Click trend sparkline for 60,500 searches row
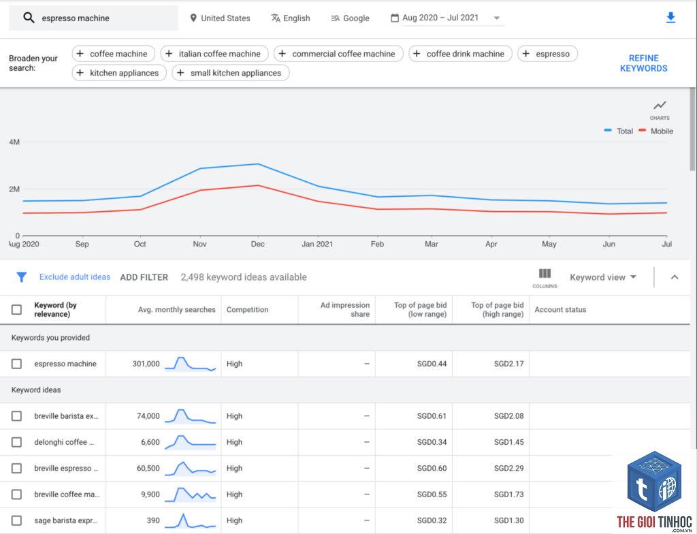Screen dimensions: 697x534 point(191,468)
